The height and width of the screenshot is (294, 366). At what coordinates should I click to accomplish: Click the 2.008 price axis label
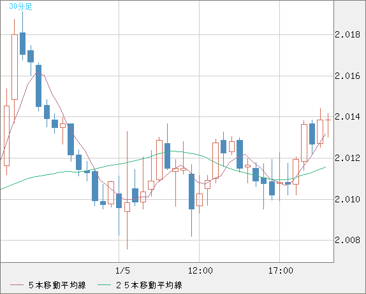pos(348,240)
